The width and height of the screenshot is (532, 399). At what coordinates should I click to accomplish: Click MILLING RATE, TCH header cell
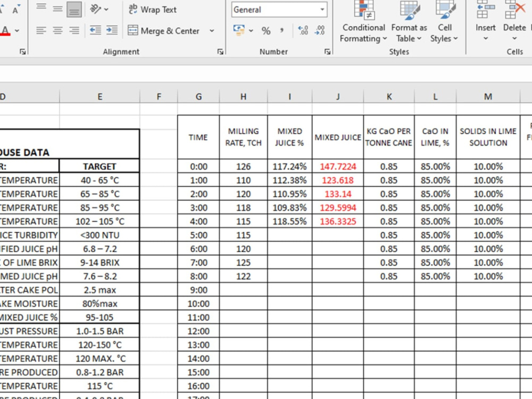coord(243,137)
